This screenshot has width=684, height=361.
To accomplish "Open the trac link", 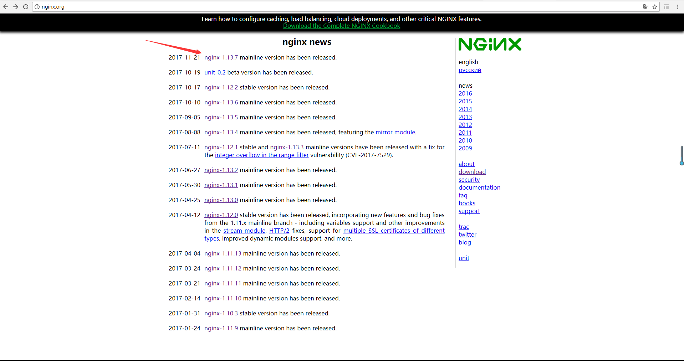I will coord(464,227).
